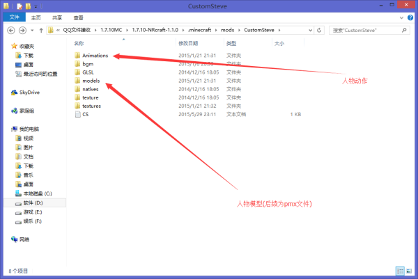Navigate to QQ文件接收 in breadcrumb
Screen dimensions: 418x279
pyautogui.click(x=77, y=30)
